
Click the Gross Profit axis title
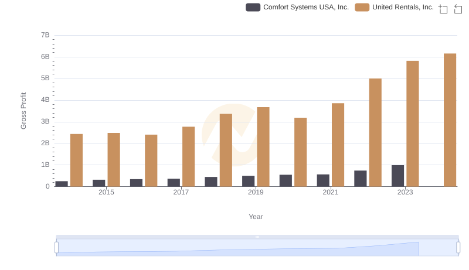(23, 111)
